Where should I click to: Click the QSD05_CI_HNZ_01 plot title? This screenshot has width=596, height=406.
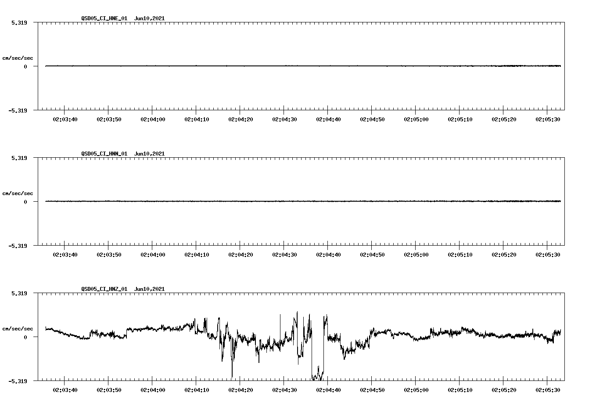pyautogui.click(x=123, y=289)
